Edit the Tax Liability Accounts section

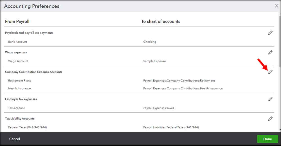click(270, 119)
